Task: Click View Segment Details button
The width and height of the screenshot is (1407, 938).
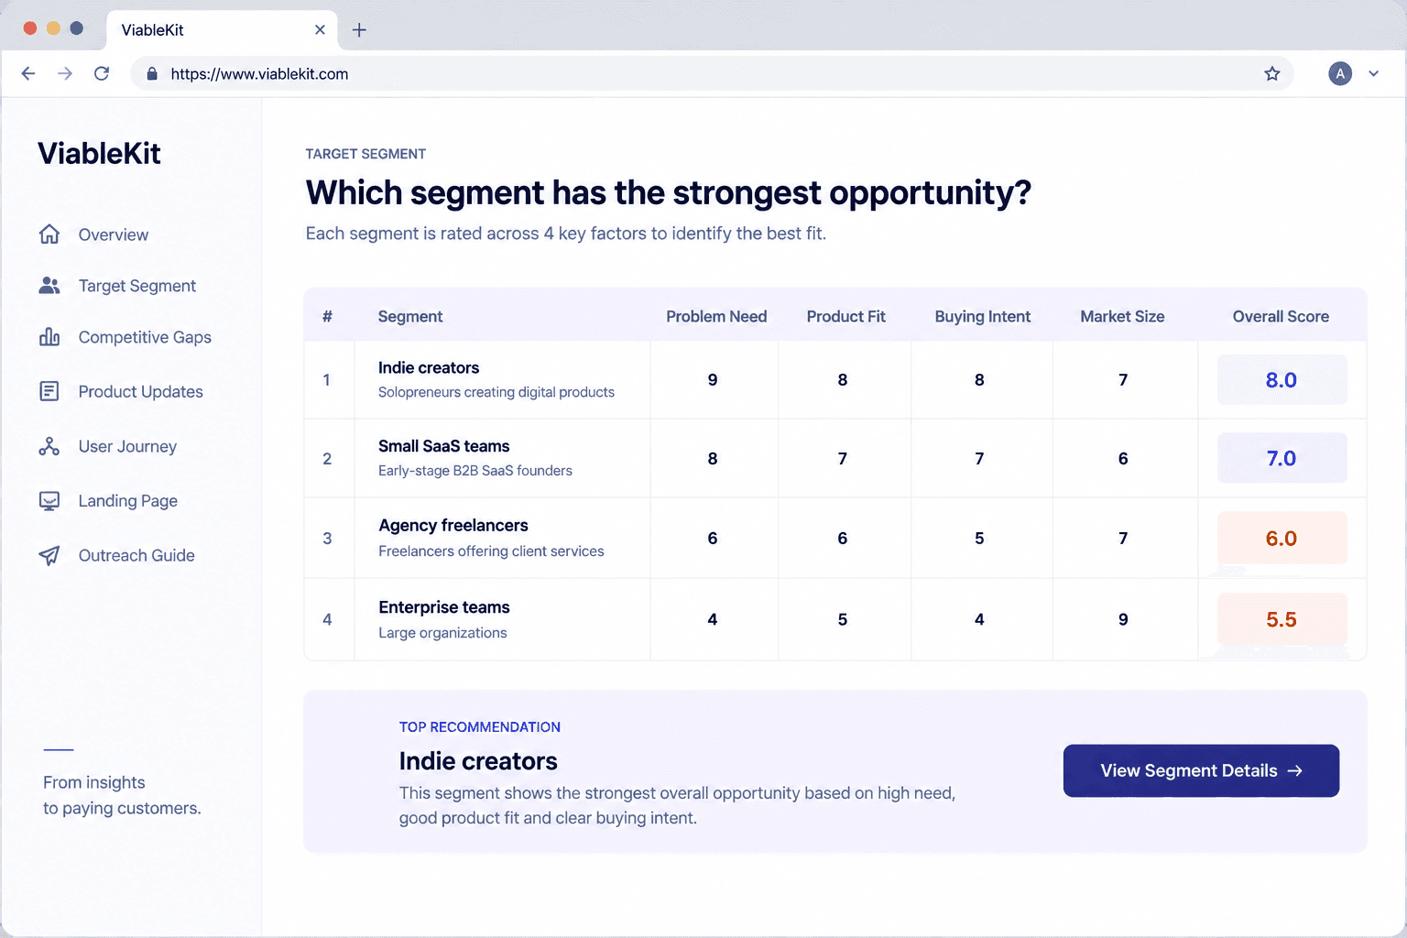Action: [1201, 770]
